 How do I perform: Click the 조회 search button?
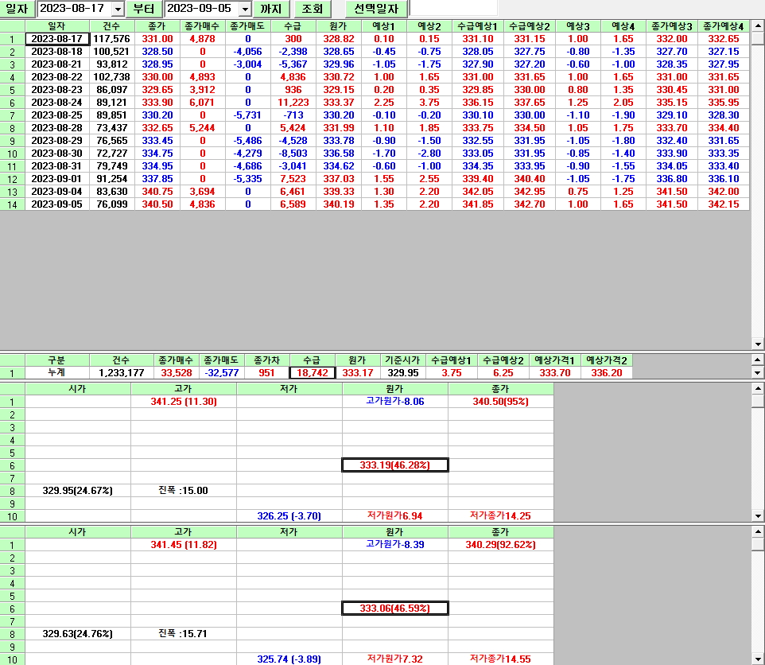click(x=313, y=9)
